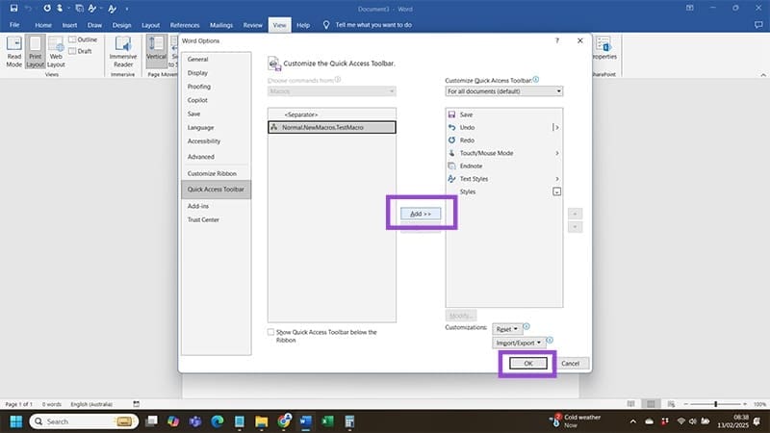Select Normal.NewMacros.TestMacro in command list
The image size is (770, 433).
tap(331, 127)
